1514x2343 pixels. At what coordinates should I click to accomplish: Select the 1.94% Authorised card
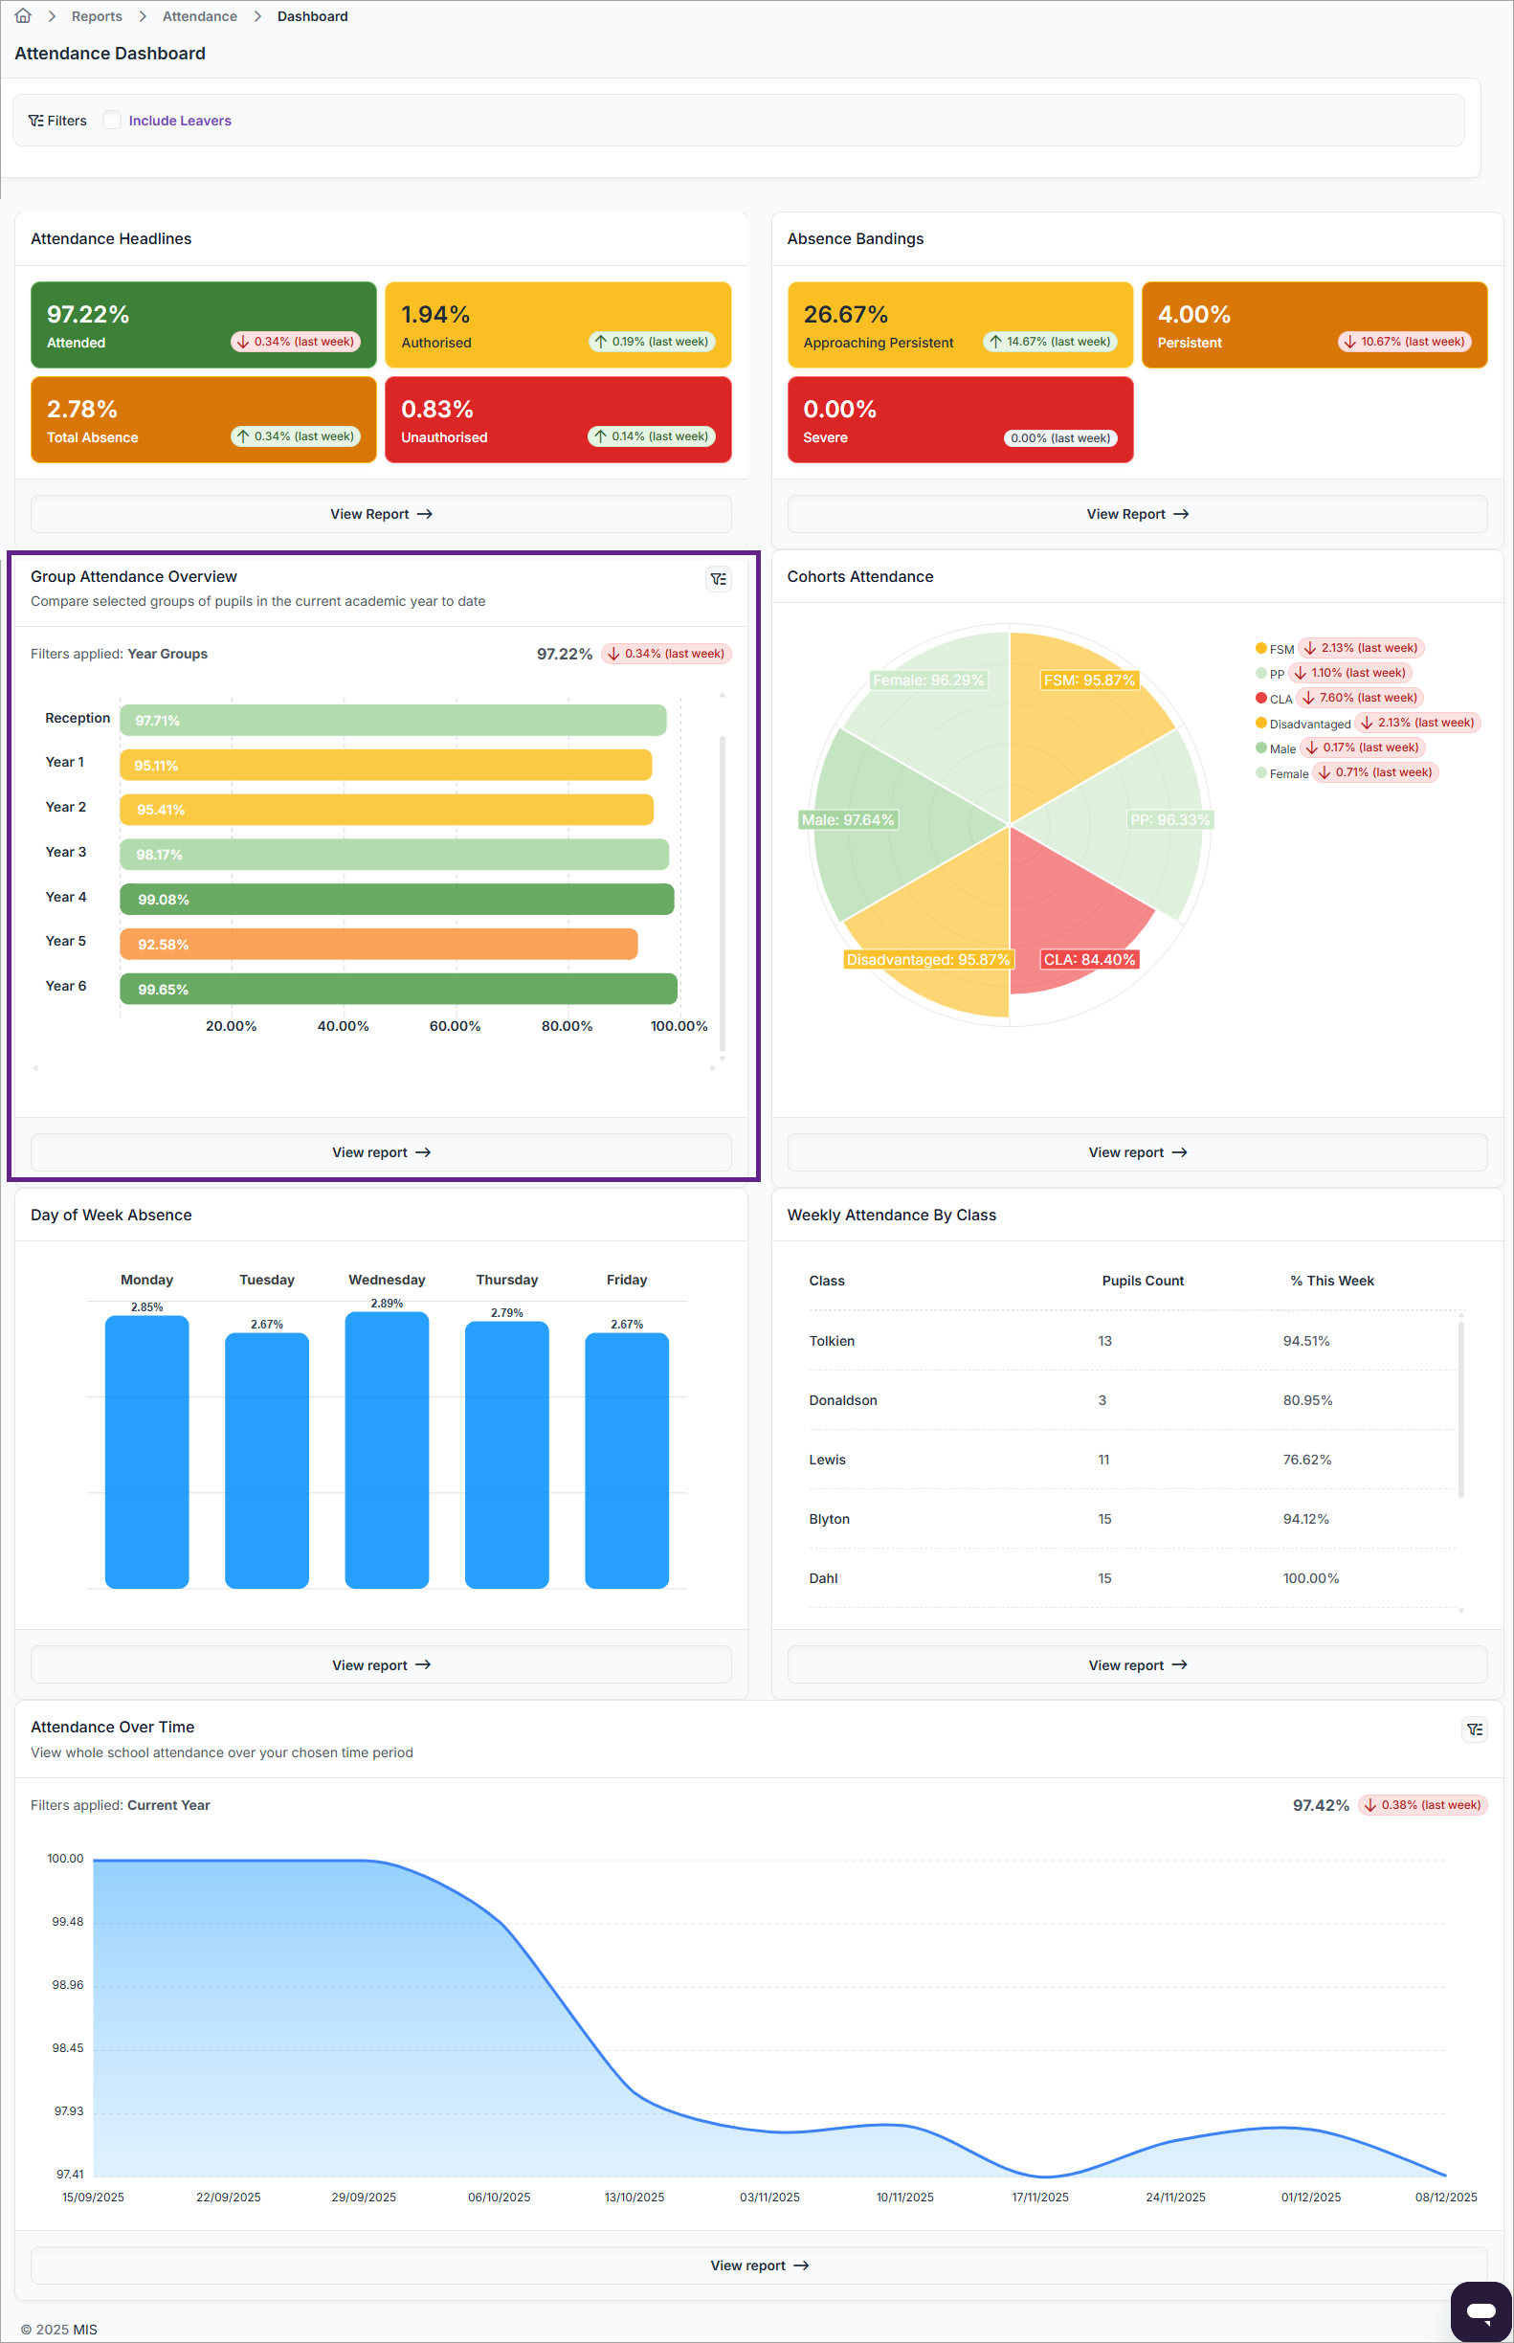coord(558,325)
